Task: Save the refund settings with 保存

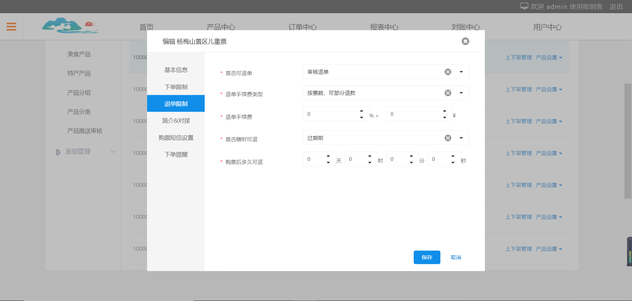Action: (x=427, y=257)
